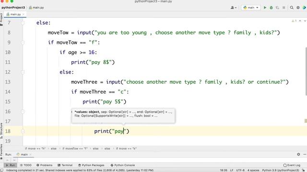Open the Python Packages tool window
Image resolution: width=307 pixels, height=172 pixels.
coord(91,165)
